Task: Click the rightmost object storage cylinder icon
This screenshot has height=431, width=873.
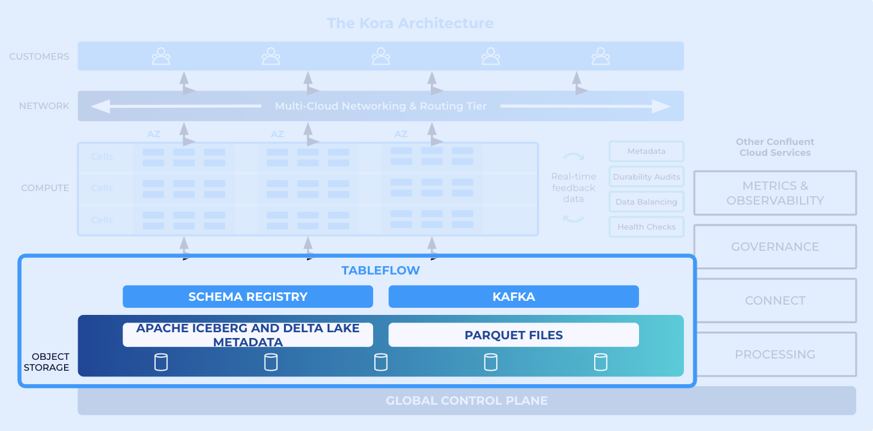Action: [601, 362]
